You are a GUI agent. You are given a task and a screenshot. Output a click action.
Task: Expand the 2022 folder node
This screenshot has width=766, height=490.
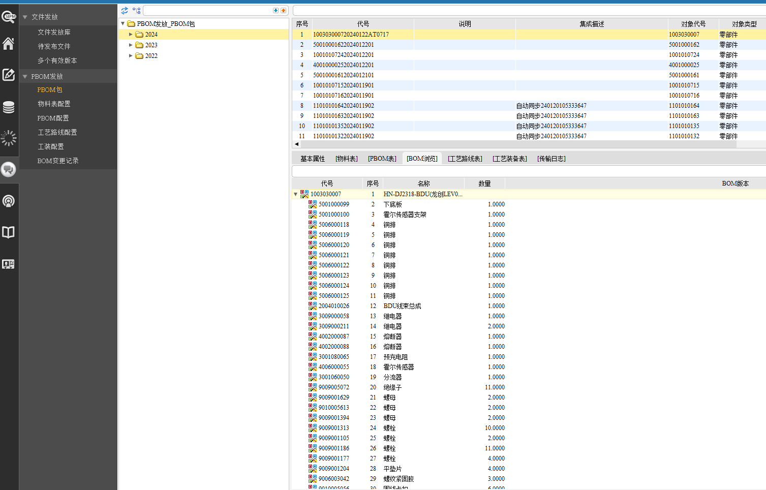pyautogui.click(x=131, y=56)
